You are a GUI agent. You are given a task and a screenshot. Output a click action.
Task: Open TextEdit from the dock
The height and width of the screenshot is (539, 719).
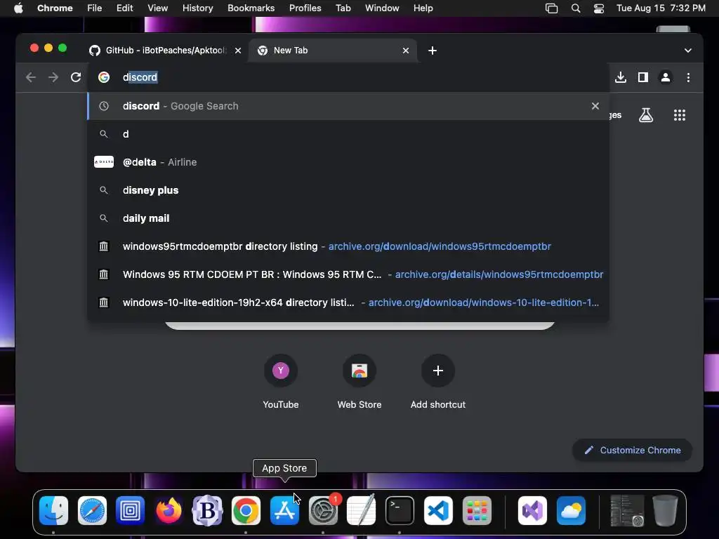coord(362,510)
